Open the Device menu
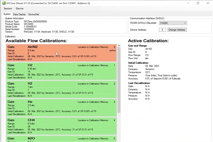213x142 pixels. (x=20, y=8)
